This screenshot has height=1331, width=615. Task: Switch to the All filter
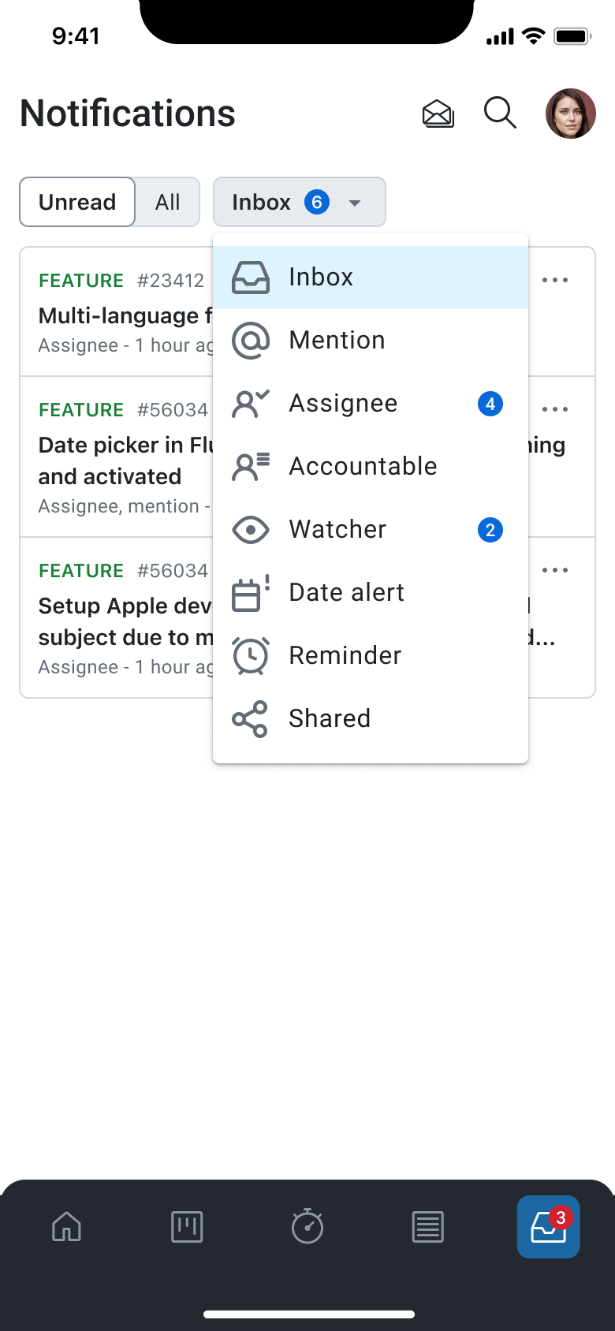tap(167, 202)
